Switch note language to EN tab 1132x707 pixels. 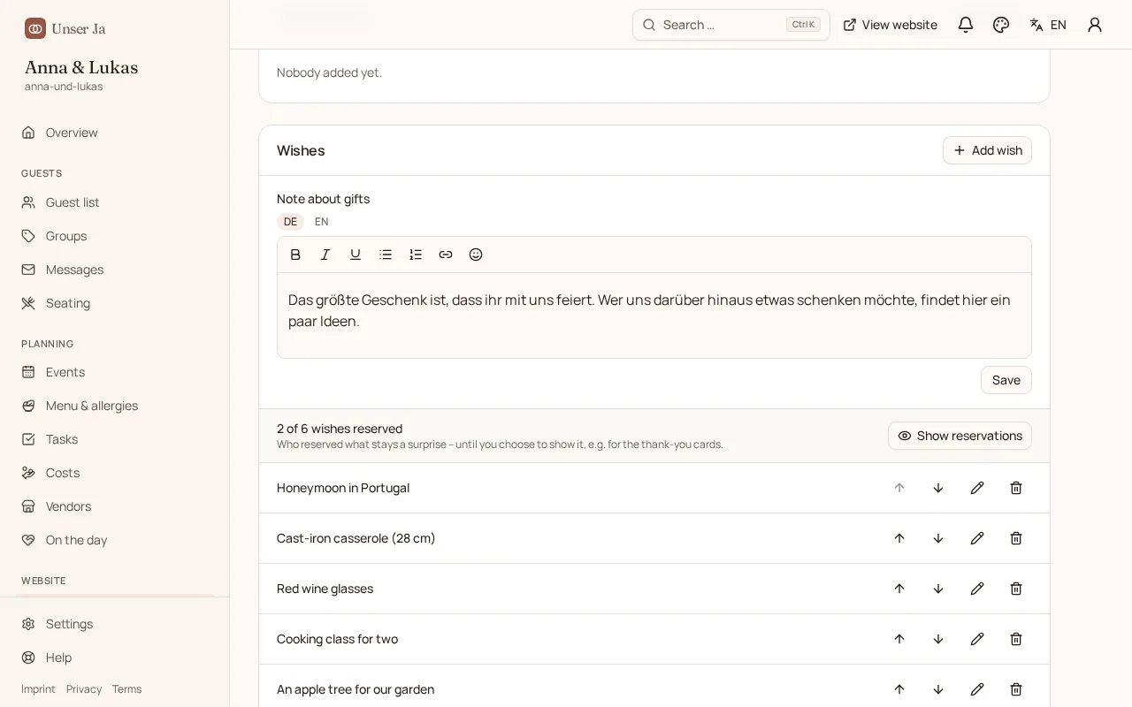pyautogui.click(x=321, y=222)
